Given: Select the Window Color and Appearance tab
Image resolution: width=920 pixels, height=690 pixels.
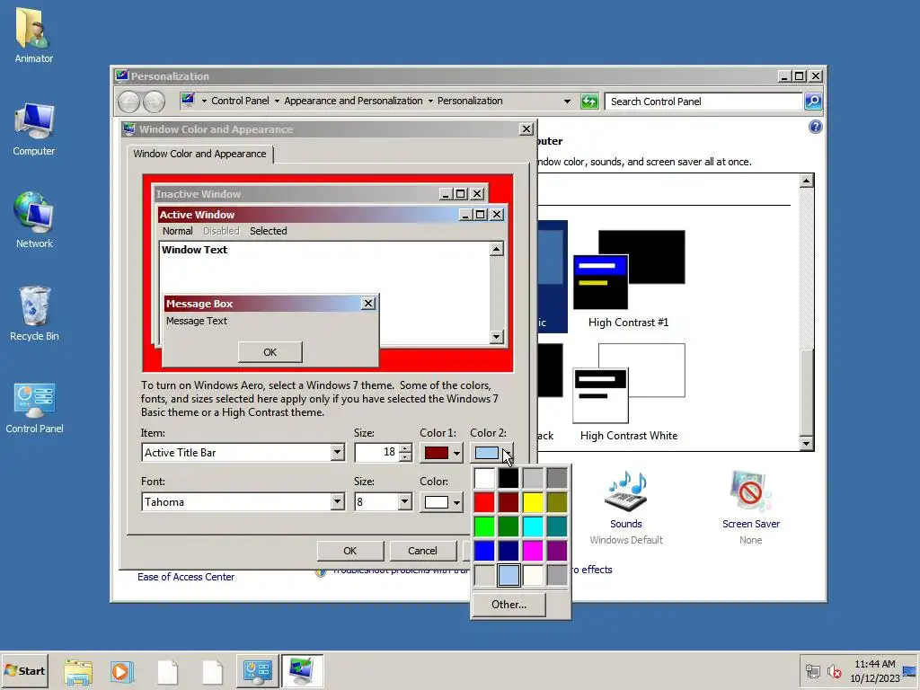Looking at the screenshot, I should (x=199, y=154).
